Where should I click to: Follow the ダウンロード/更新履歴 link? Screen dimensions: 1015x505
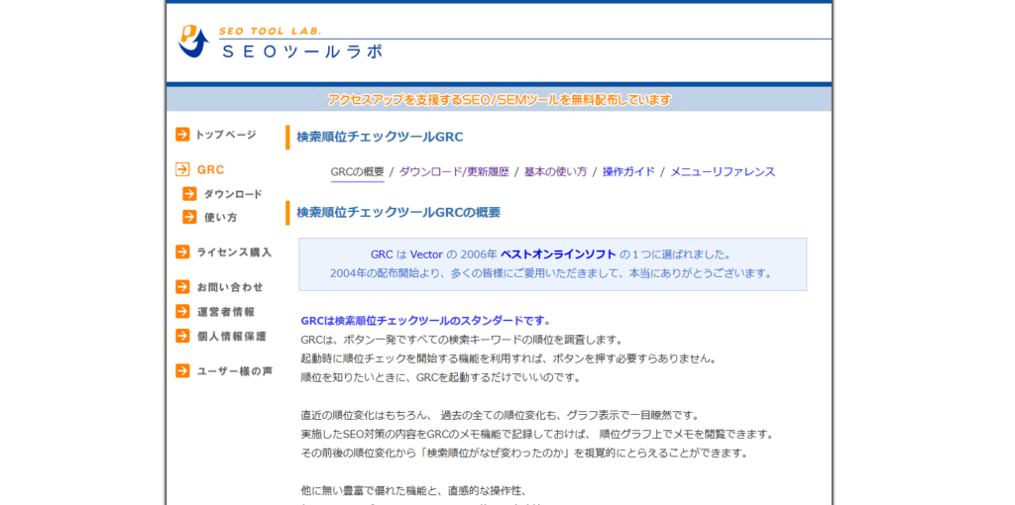(454, 172)
